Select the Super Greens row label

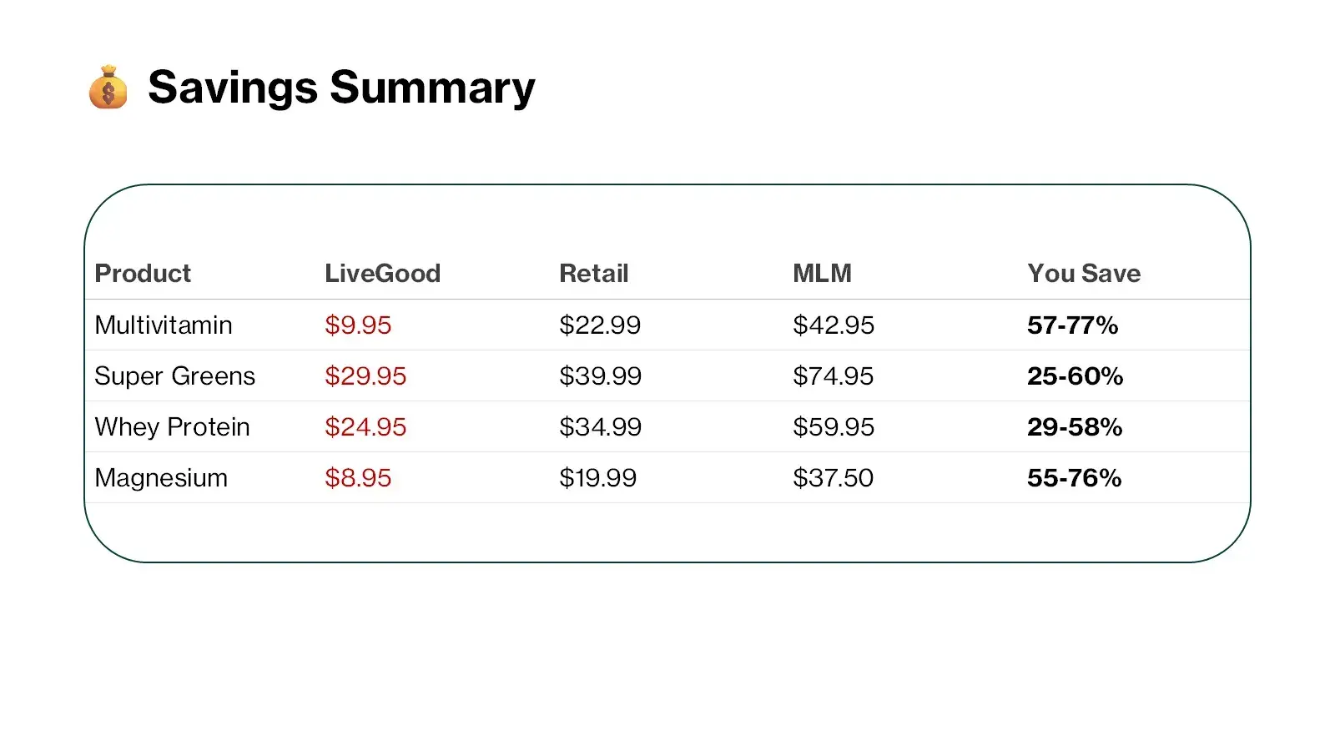174,376
